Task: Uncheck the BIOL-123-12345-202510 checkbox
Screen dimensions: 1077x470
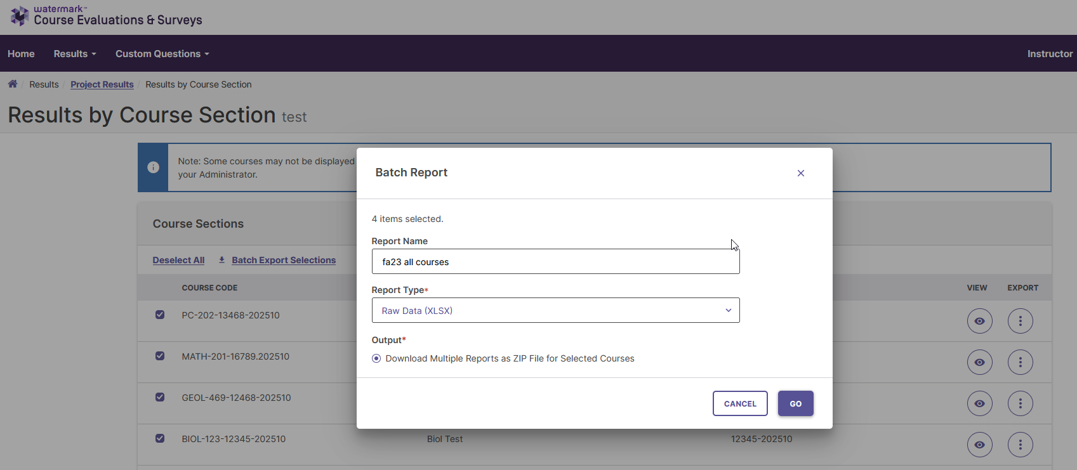Action: 160,438
